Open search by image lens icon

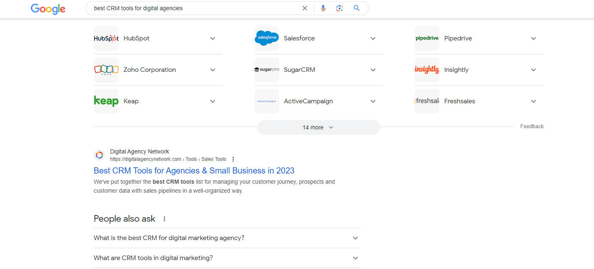pyautogui.click(x=339, y=8)
